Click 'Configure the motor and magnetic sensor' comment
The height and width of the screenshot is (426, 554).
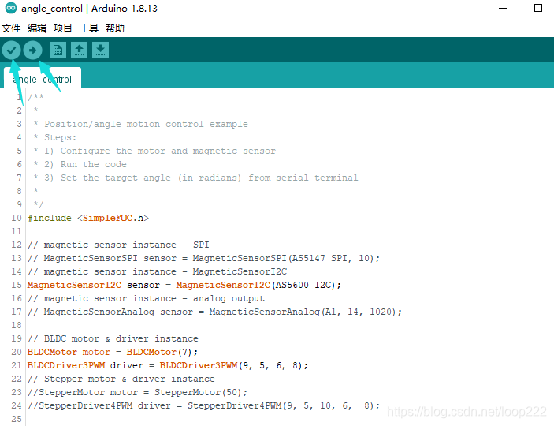pyautogui.click(x=168, y=151)
